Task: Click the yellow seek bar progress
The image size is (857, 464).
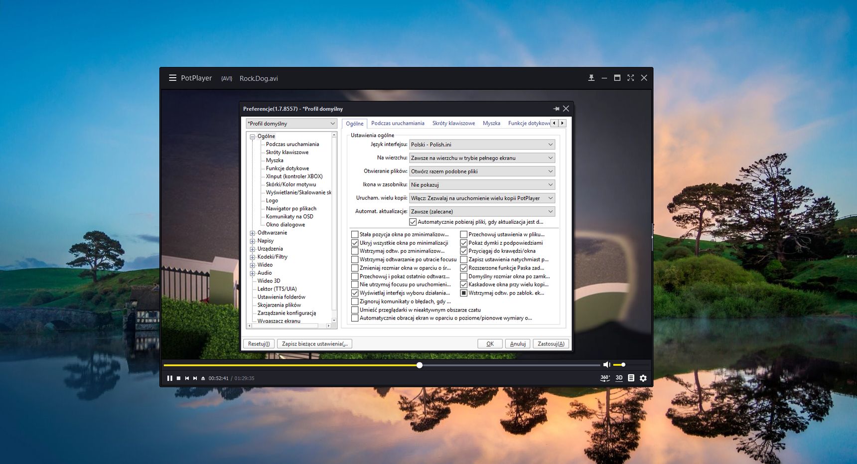Action: [x=291, y=365]
